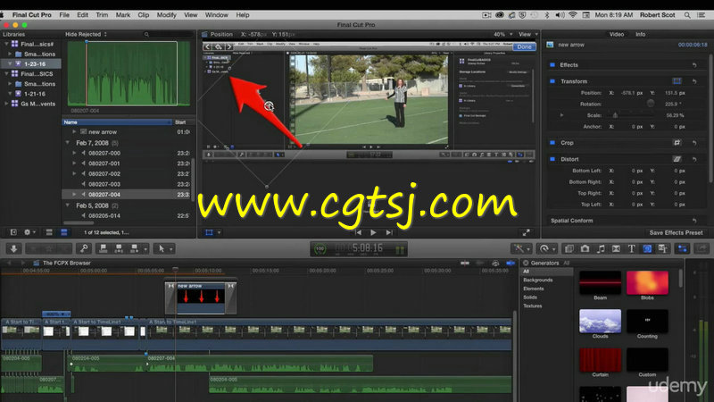The image size is (714, 402).
Task: Play the viewer with the play button
Action: click(x=373, y=232)
